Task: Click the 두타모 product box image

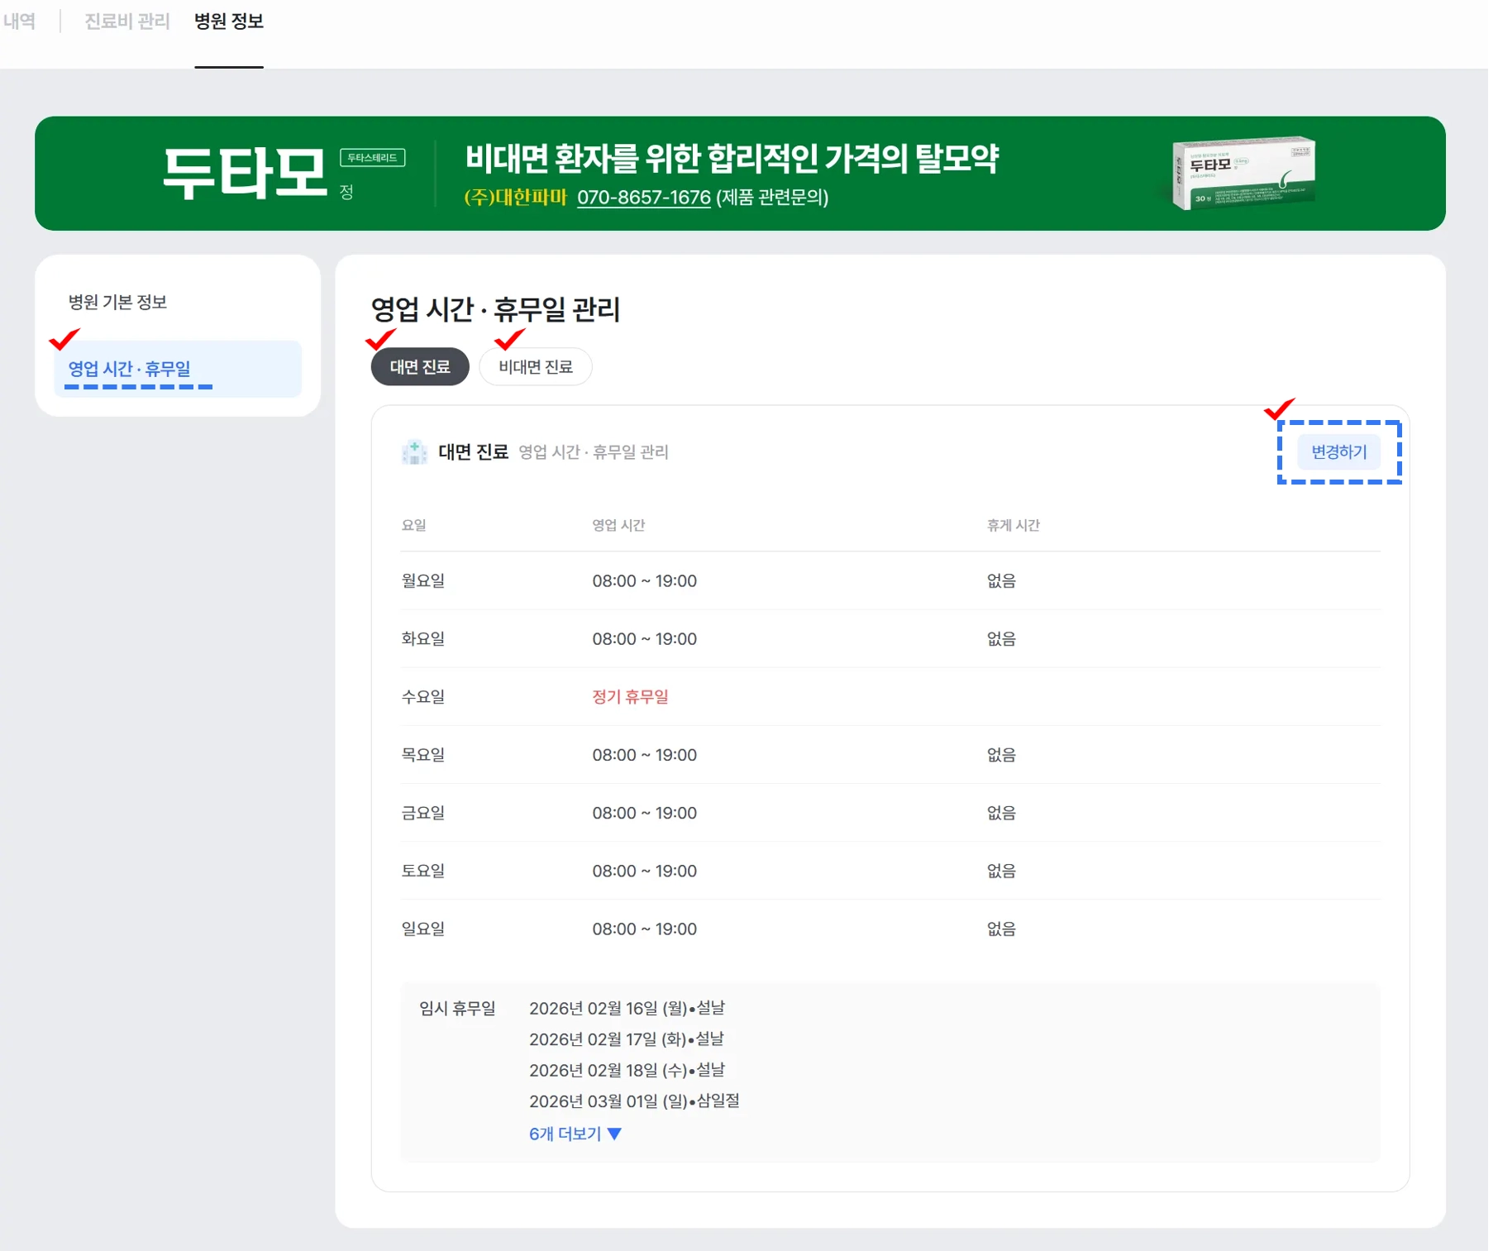Action: [1243, 174]
